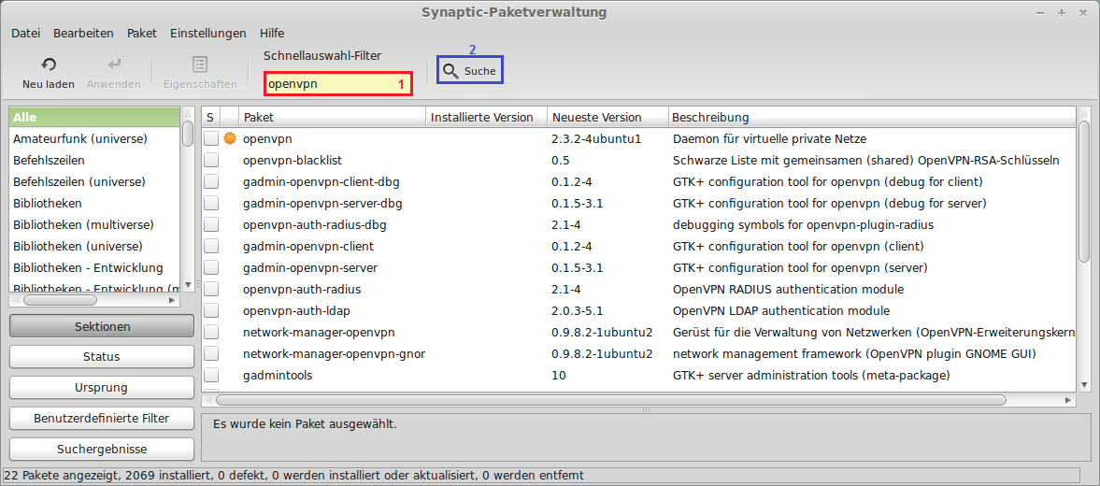This screenshot has width=1100, height=486.
Task: Sort by Beschreibung column header
Action: (871, 117)
